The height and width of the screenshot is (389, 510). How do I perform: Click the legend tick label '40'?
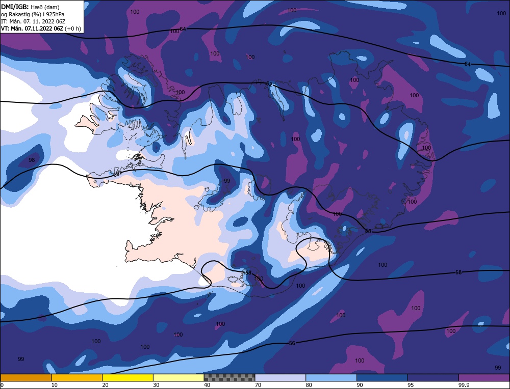coord(207,385)
